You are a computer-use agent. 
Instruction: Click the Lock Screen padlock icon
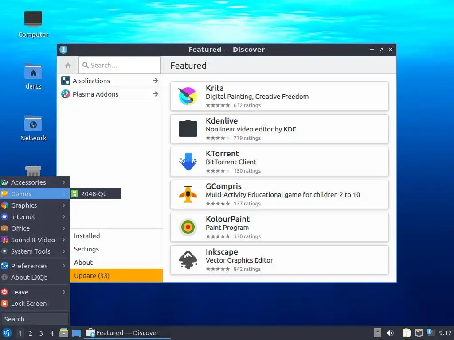(x=4, y=303)
